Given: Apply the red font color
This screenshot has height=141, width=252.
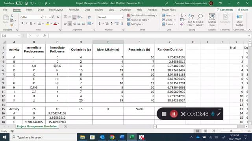Looking at the screenshot, I should [55, 23].
